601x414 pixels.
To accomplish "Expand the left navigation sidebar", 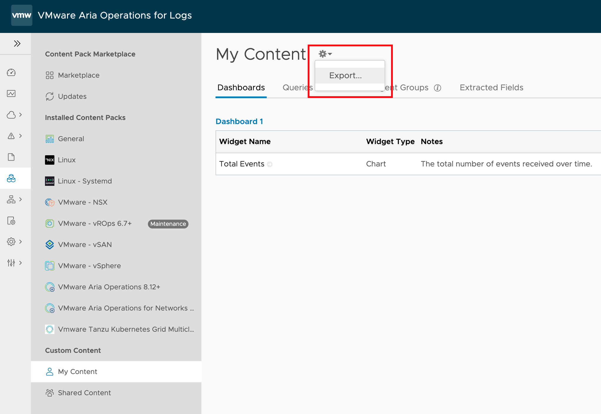I will click(x=17, y=44).
